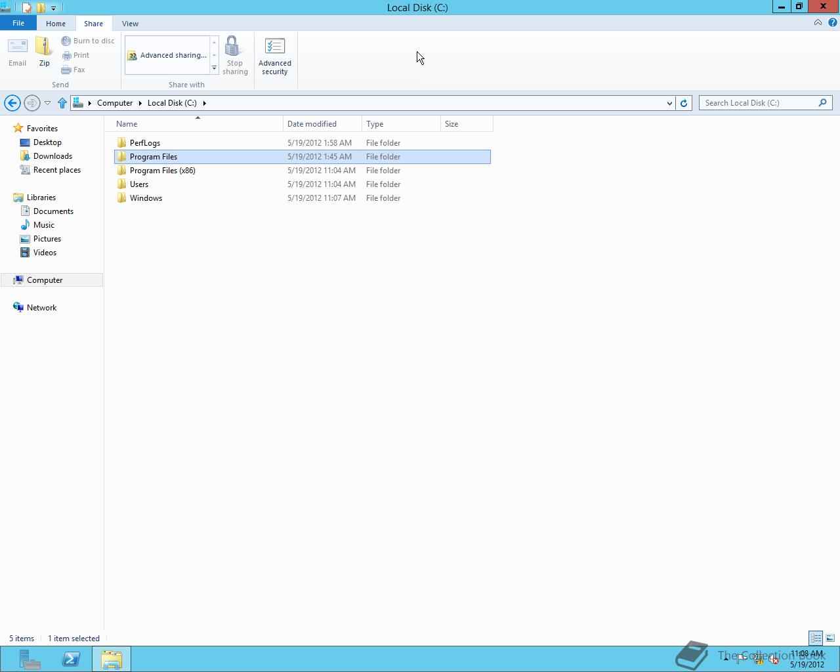This screenshot has width=840, height=672.
Task: Open Advanced security settings
Action: [x=274, y=56]
